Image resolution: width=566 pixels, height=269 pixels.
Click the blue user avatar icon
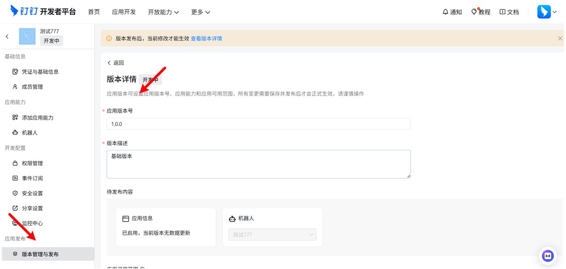(544, 12)
